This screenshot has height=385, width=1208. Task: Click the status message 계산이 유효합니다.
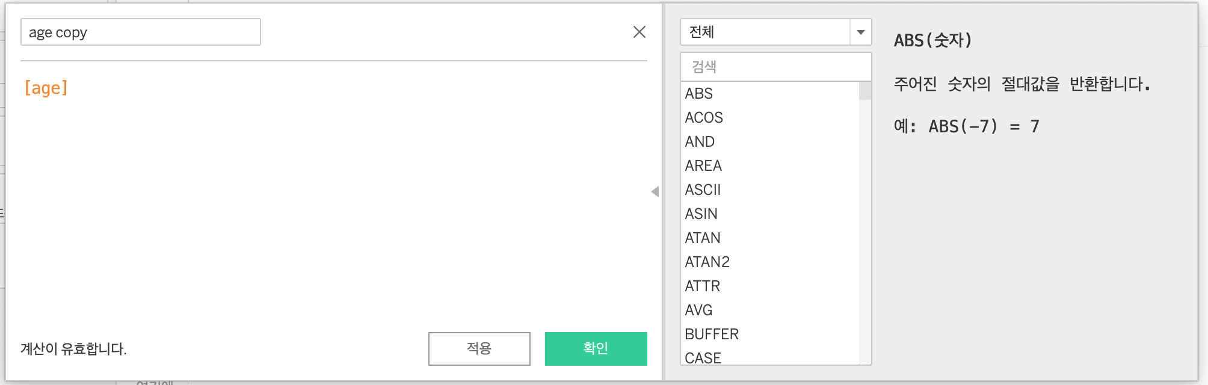coord(73,349)
